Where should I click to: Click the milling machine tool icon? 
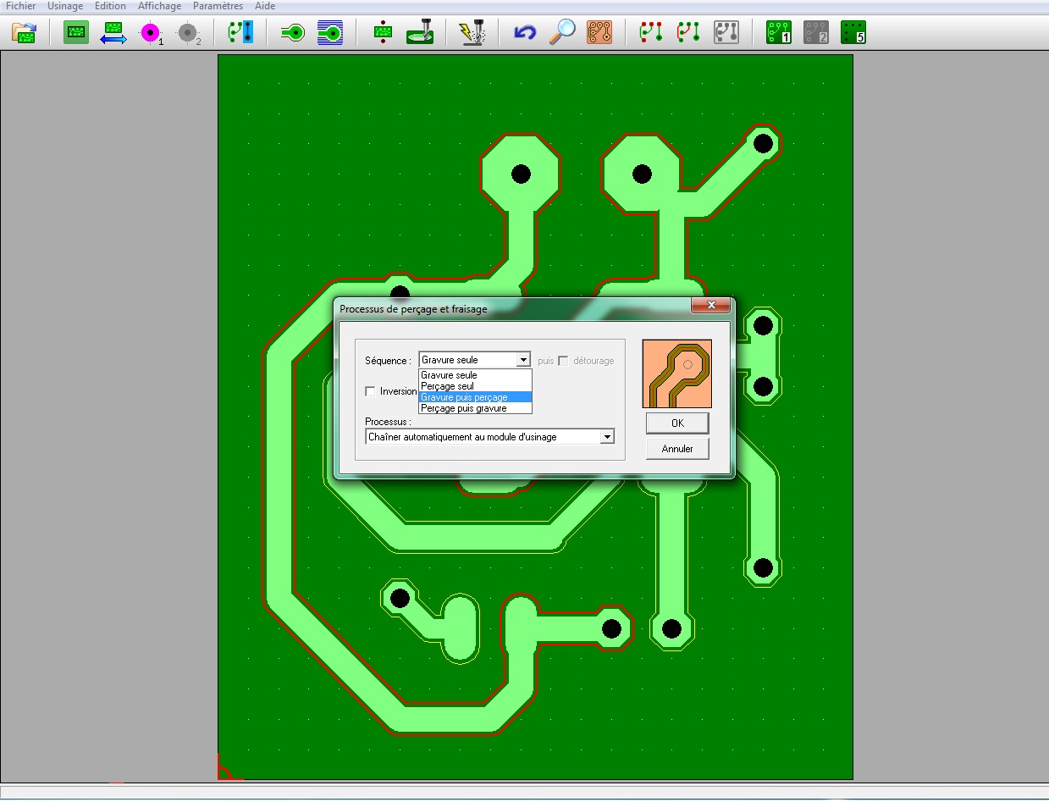pos(420,34)
